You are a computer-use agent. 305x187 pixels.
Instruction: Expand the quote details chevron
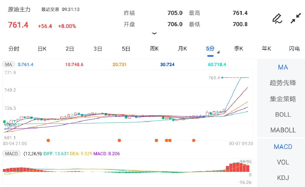154,33
